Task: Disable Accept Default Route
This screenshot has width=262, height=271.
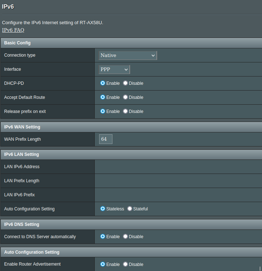Action: coord(125,97)
